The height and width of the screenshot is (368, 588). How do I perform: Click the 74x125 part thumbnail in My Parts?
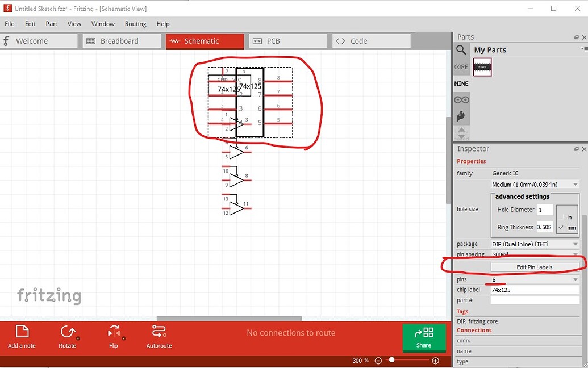click(x=482, y=67)
